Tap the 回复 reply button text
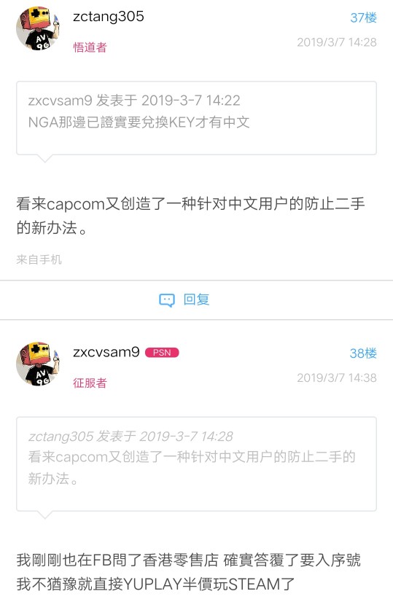This screenshot has height=610, width=393. (197, 300)
